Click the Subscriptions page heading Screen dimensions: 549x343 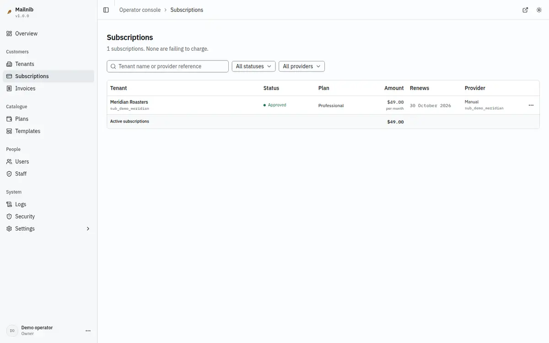coord(130,38)
